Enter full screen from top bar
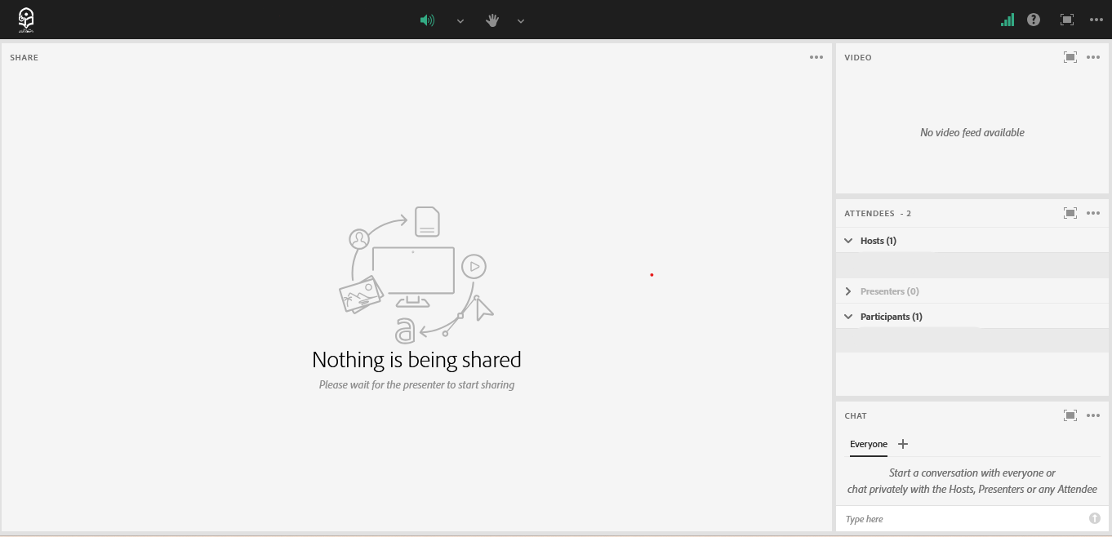The height and width of the screenshot is (537, 1112). [x=1066, y=20]
